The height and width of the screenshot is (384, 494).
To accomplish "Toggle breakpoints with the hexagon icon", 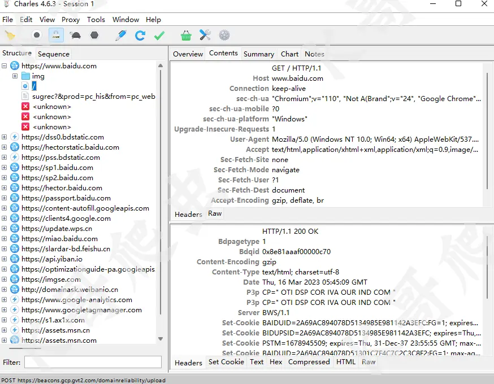I will click(94, 35).
